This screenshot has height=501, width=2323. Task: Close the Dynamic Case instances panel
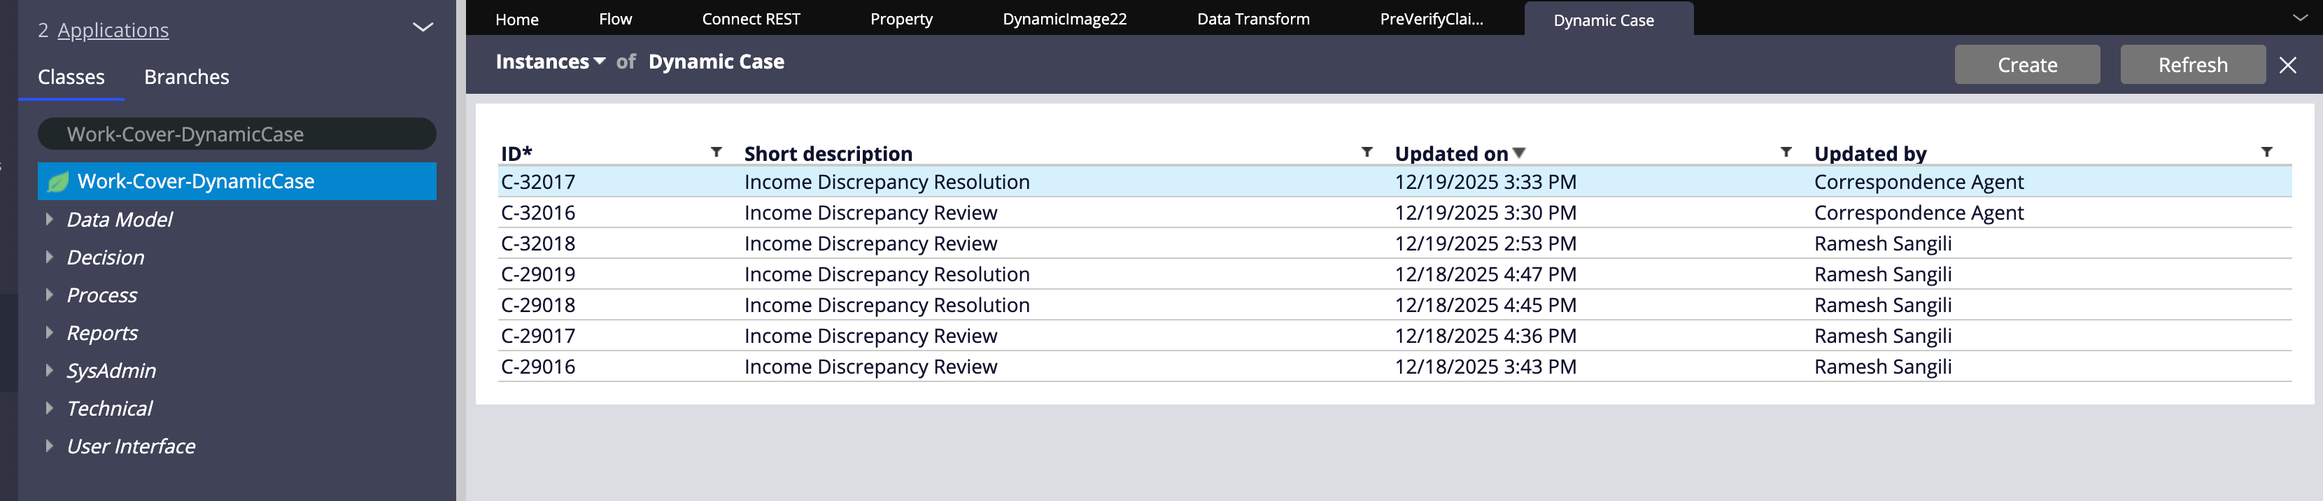(x=2287, y=65)
